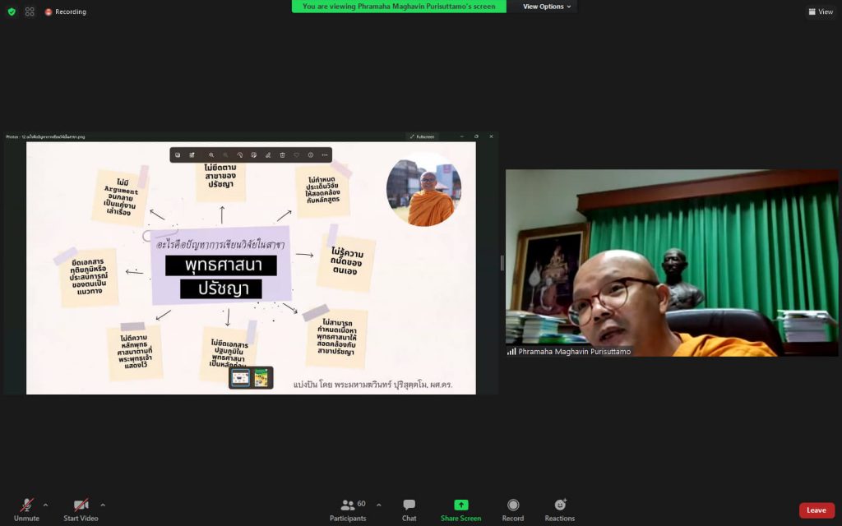Image resolution: width=842 pixels, height=526 pixels.
Task: Click the delete trash icon in Photos toolbar
Action: tap(282, 155)
